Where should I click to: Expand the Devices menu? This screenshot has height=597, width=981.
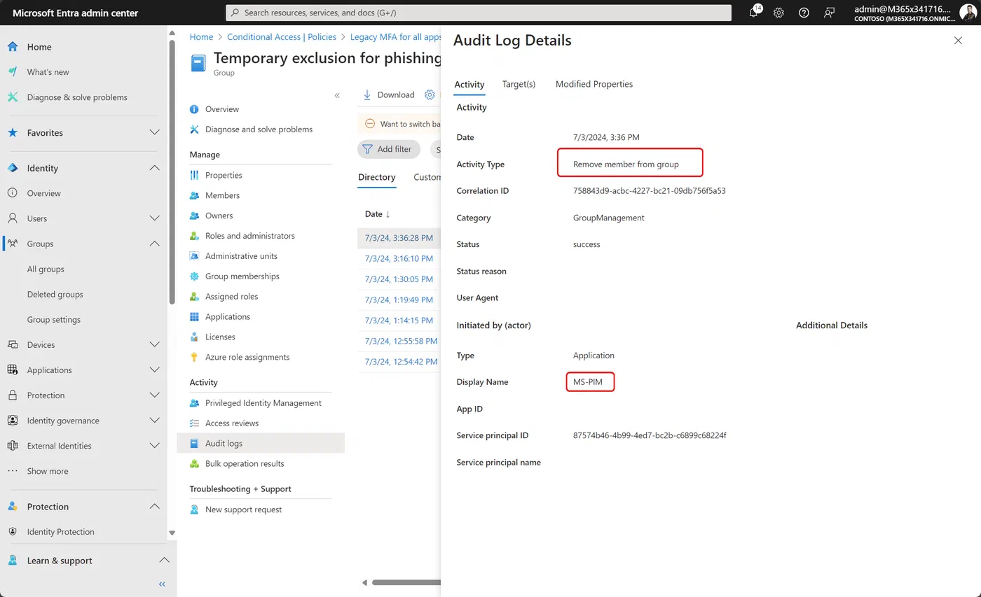click(x=155, y=344)
